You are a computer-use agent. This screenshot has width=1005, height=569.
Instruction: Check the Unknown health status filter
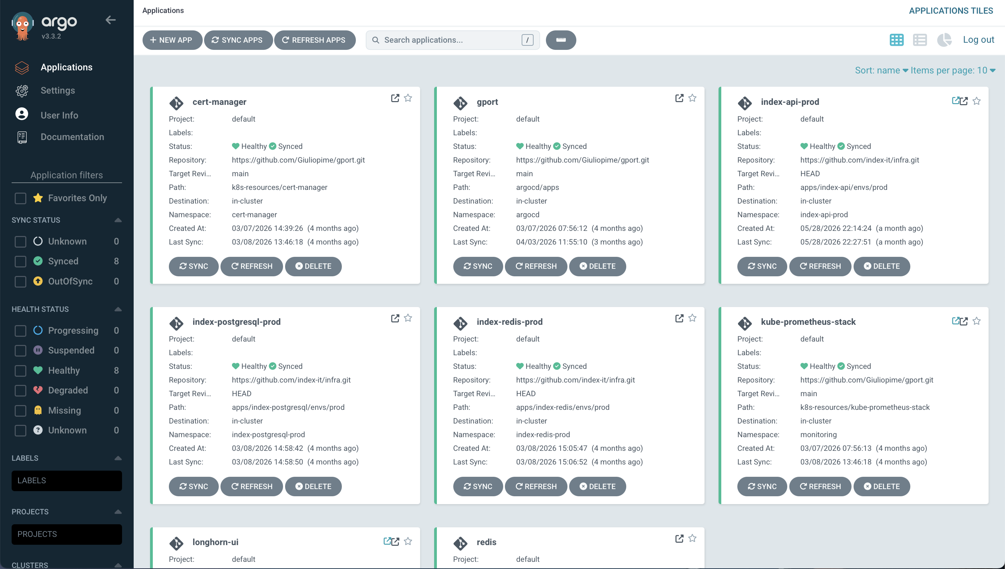[x=20, y=431]
